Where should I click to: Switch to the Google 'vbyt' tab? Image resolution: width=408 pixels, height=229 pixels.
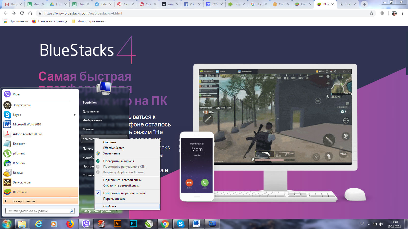pyautogui.click(x=259, y=4)
